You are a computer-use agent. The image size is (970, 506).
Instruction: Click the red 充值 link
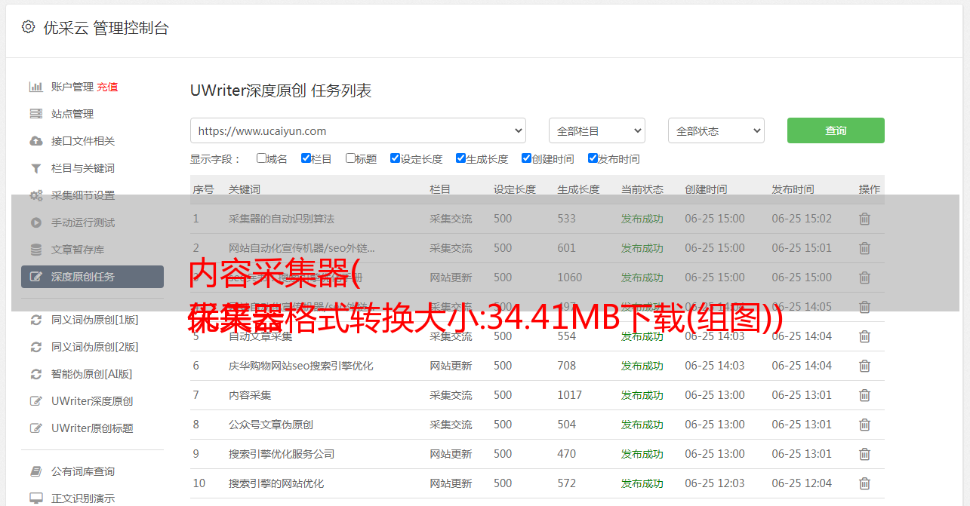pyautogui.click(x=107, y=87)
